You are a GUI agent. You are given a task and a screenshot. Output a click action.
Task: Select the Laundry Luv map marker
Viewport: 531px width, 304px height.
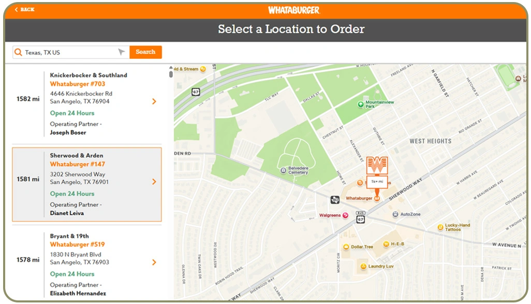pos(362,266)
